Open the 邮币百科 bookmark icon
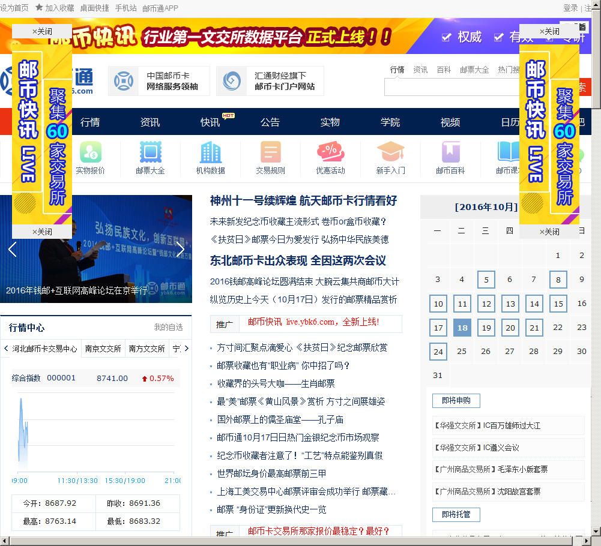This screenshot has width=601, height=546. [x=451, y=152]
